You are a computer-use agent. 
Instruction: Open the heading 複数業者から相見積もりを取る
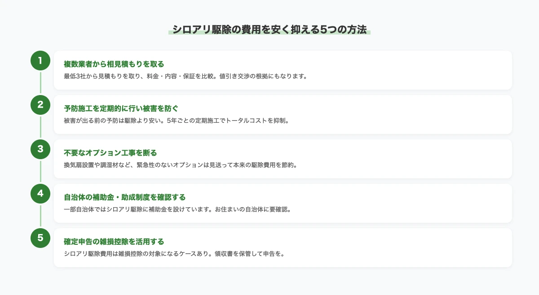pos(114,64)
